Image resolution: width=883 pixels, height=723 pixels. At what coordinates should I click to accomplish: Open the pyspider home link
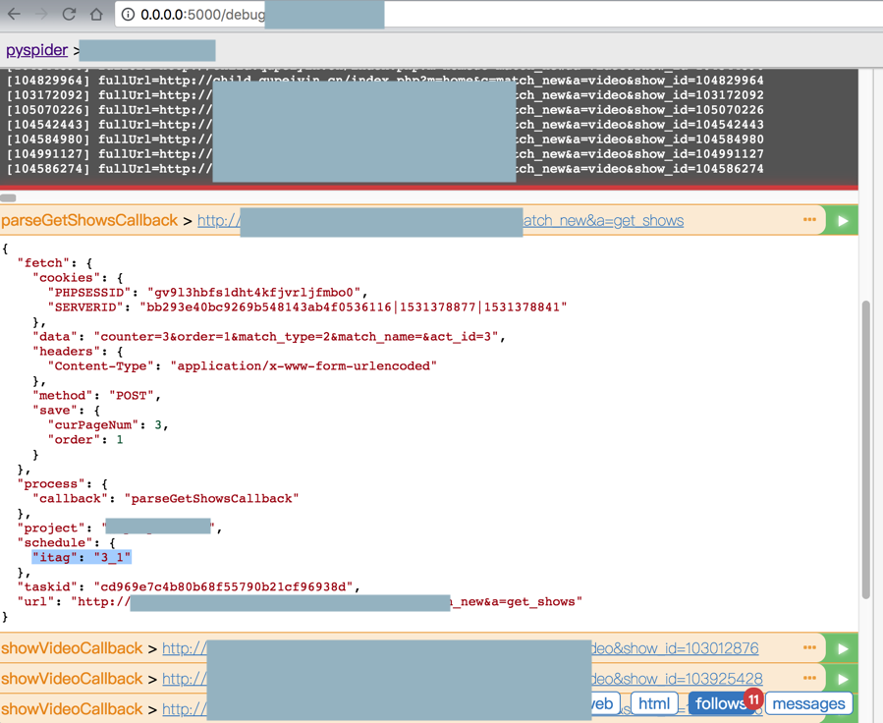point(36,50)
